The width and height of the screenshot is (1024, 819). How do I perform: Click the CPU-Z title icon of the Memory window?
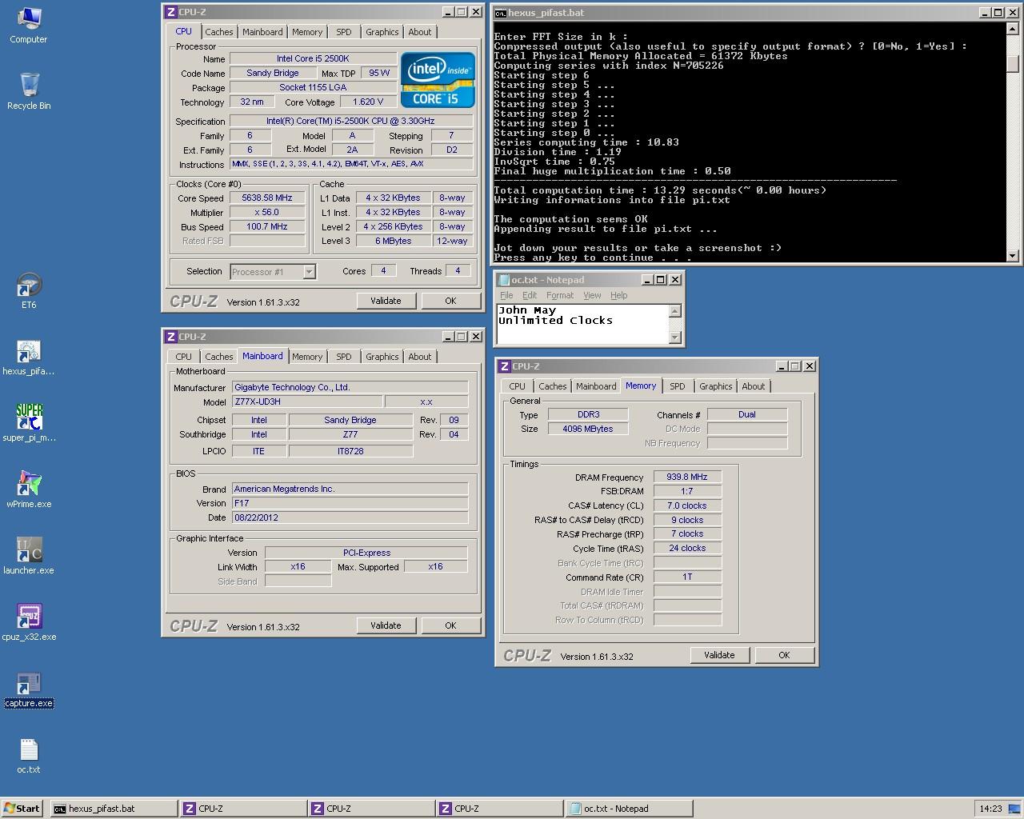(504, 366)
